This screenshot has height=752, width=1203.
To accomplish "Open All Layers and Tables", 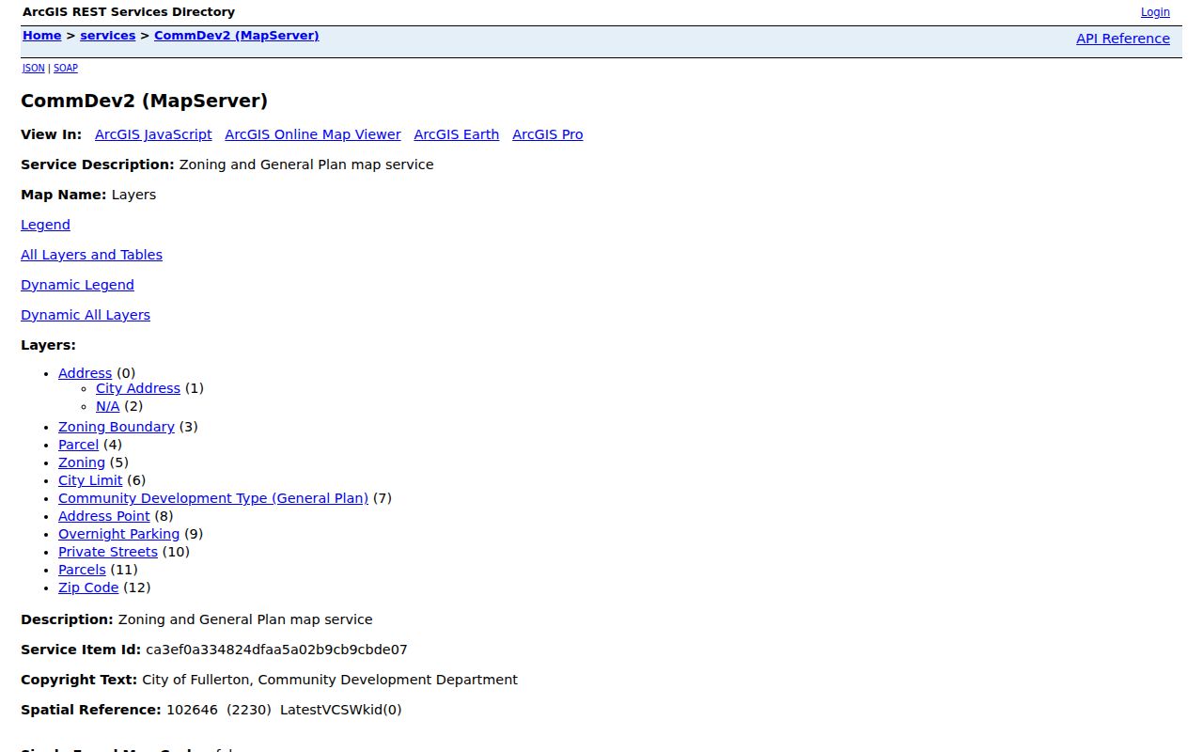I will (x=91, y=255).
